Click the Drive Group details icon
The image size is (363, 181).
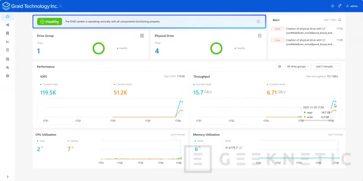142,35
